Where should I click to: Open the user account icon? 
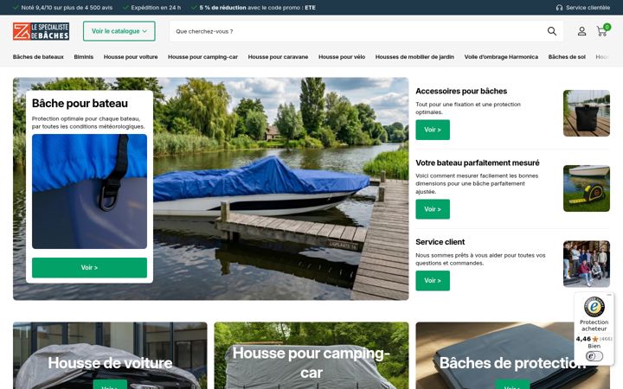tap(581, 31)
